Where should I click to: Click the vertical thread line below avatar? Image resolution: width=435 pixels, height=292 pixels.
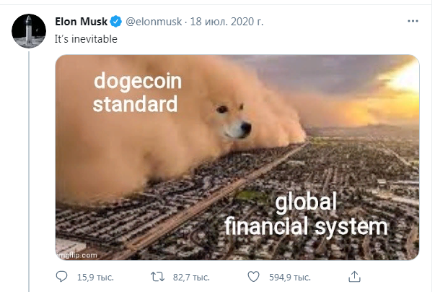[x=29, y=171]
